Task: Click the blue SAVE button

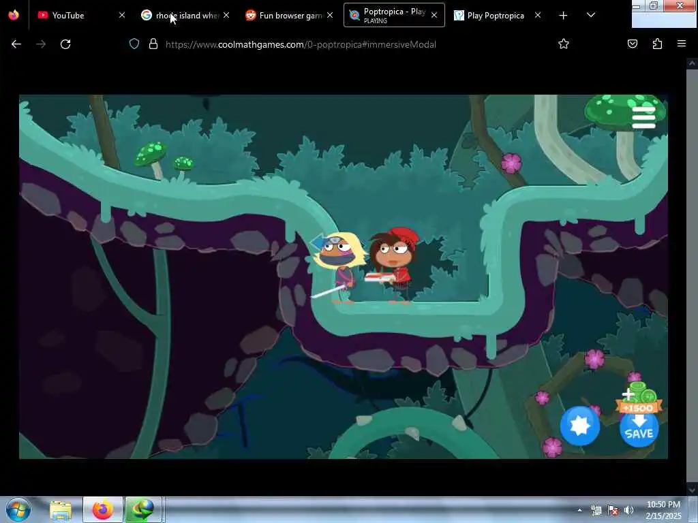Action: (x=639, y=429)
